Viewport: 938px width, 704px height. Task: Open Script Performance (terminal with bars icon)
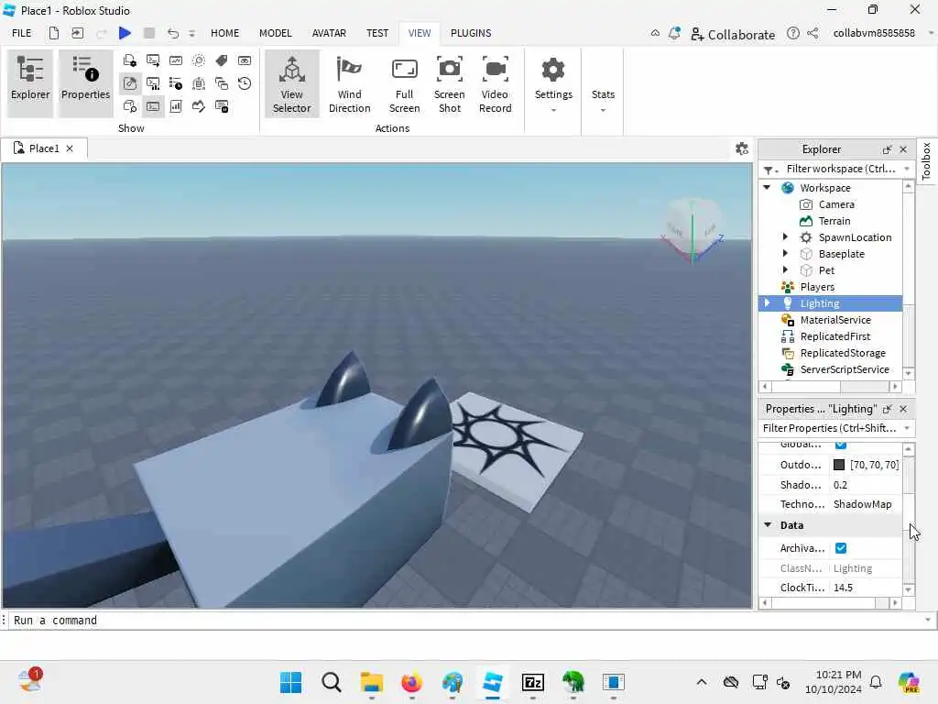153,83
